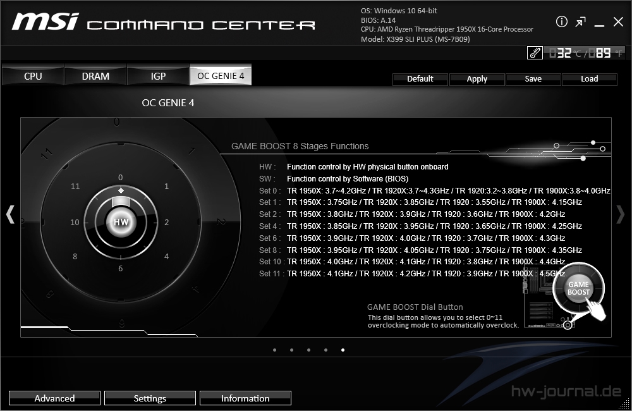Click the Set 8 frequency row

pyautogui.click(x=420, y=250)
